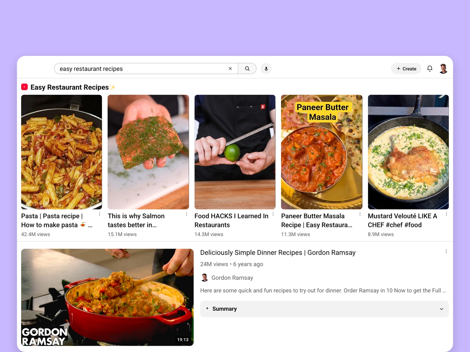470x352 pixels.
Task: Click the red Shorts icon beside Easy Restaurant Recipes
Action: (24, 87)
